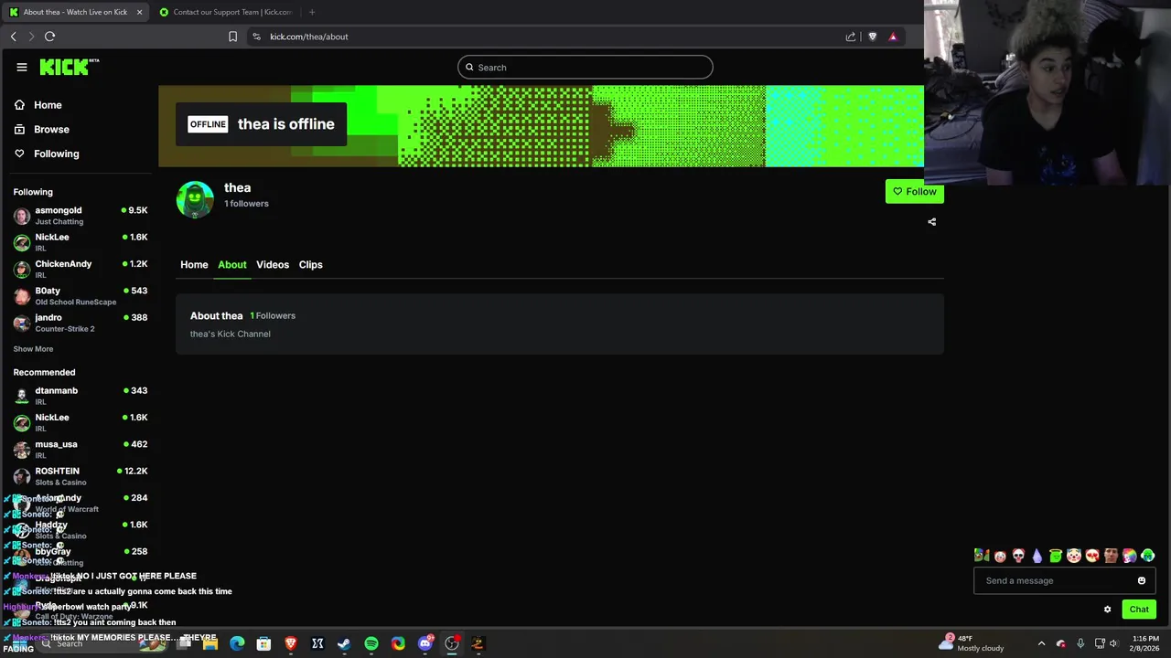Select the About tab
The image size is (1171, 658).
click(232, 264)
